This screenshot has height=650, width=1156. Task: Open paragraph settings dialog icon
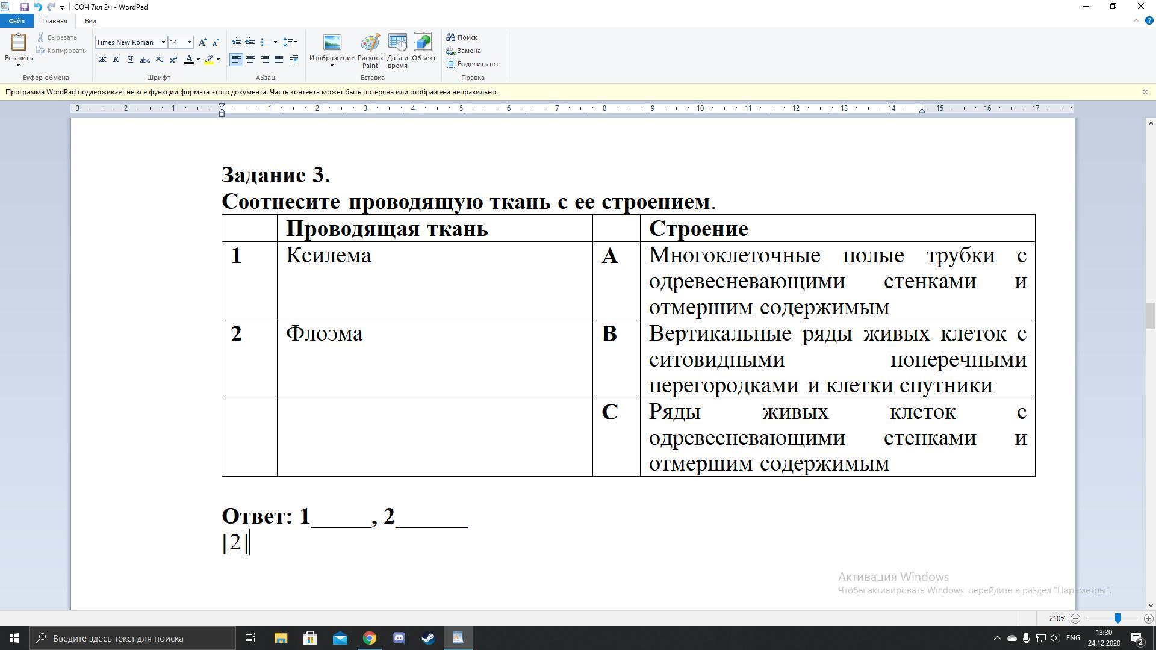pyautogui.click(x=294, y=60)
